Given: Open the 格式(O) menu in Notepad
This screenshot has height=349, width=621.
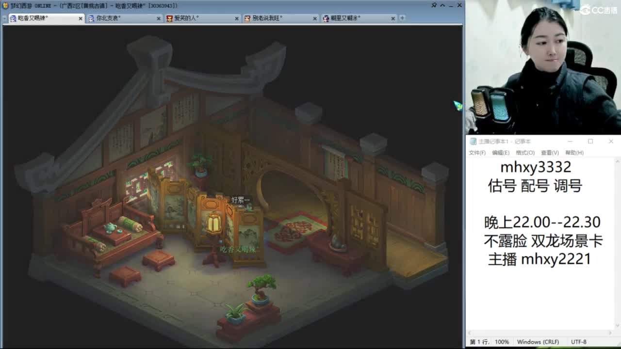Looking at the screenshot, I should [525, 153].
